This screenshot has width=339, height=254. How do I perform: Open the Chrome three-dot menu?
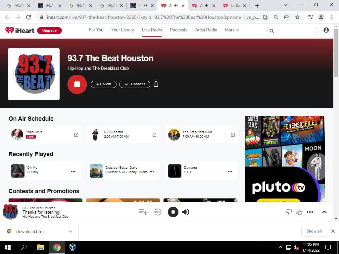pos(332,17)
